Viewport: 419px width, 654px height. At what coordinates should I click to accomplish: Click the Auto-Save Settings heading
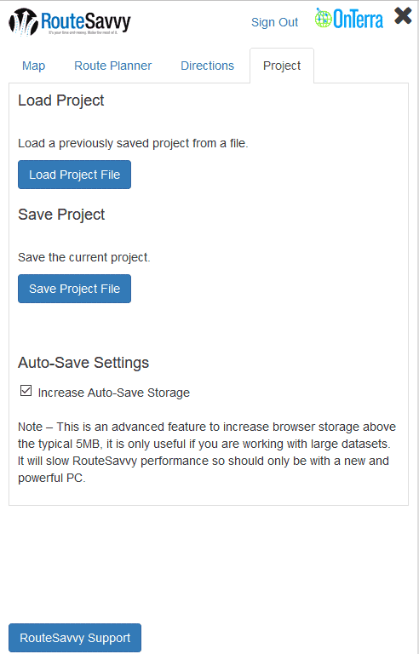coord(83,363)
